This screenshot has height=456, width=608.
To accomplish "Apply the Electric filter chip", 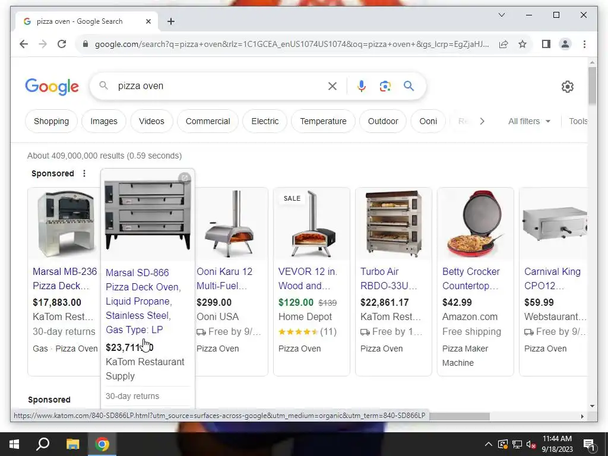I will tap(265, 121).
